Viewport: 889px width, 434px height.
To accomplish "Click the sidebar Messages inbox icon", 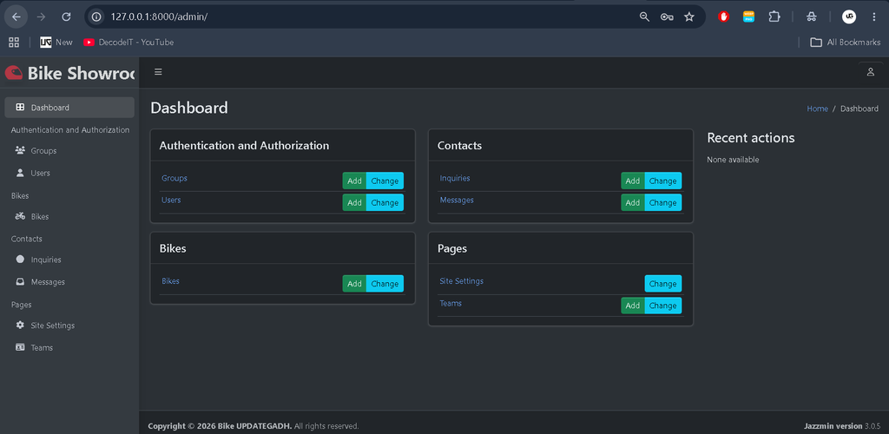I will (21, 281).
